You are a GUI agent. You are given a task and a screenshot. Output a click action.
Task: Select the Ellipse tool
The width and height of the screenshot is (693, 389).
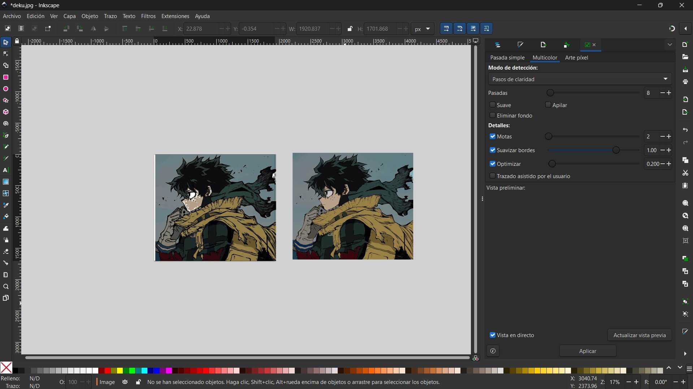[6, 89]
